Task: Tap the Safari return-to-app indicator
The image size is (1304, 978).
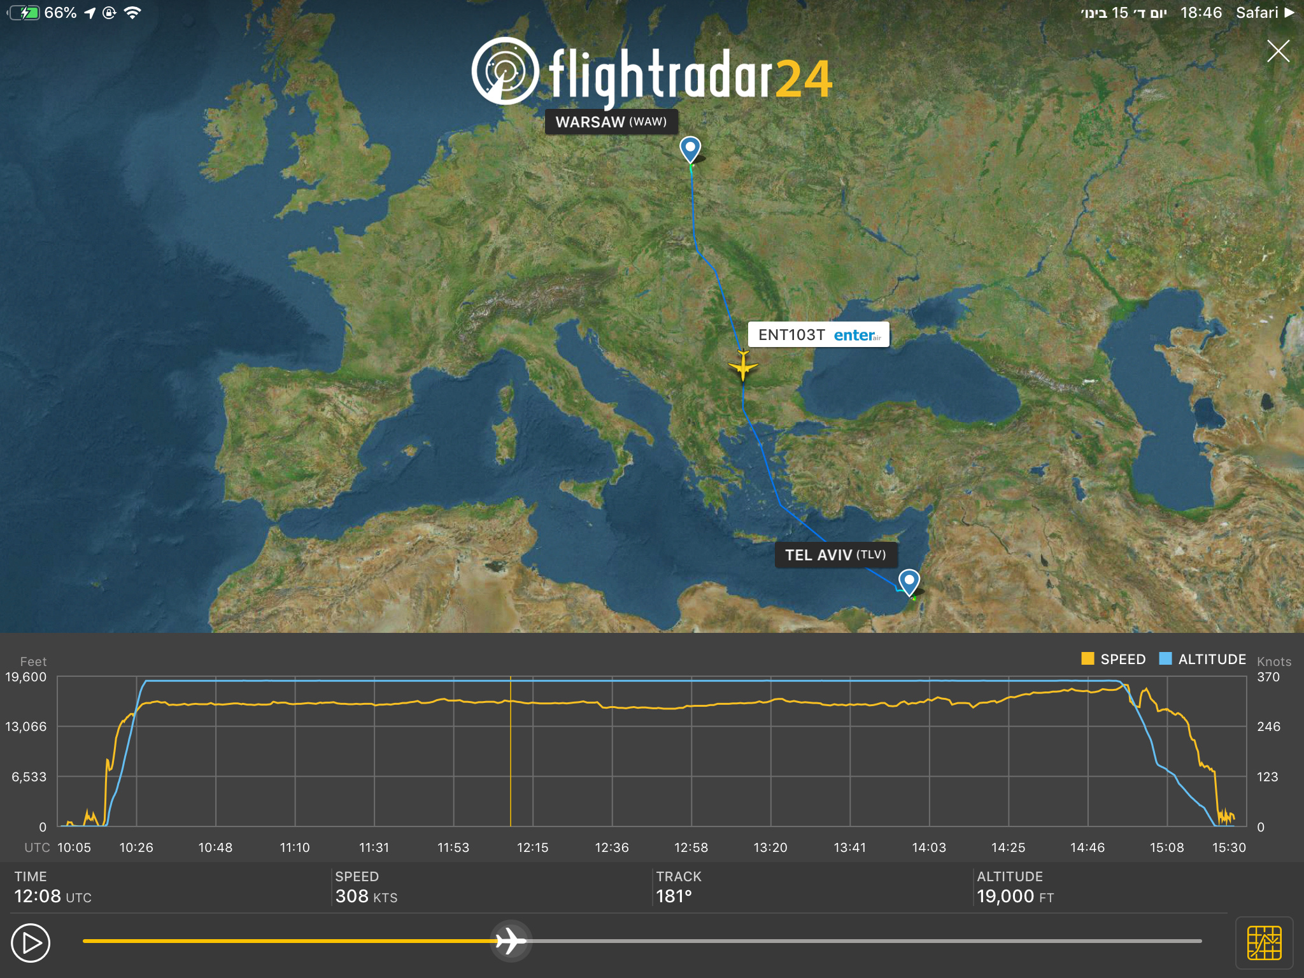Action: tap(1264, 13)
